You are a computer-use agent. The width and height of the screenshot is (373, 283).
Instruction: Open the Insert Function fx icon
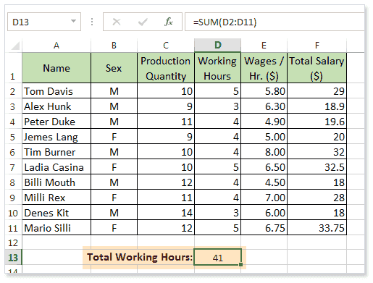click(x=169, y=22)
